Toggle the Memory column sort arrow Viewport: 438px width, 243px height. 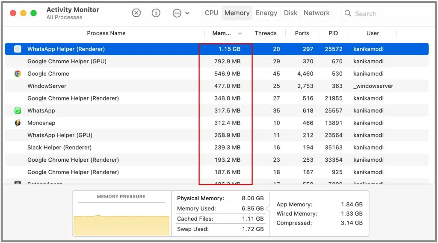[240, 33]
